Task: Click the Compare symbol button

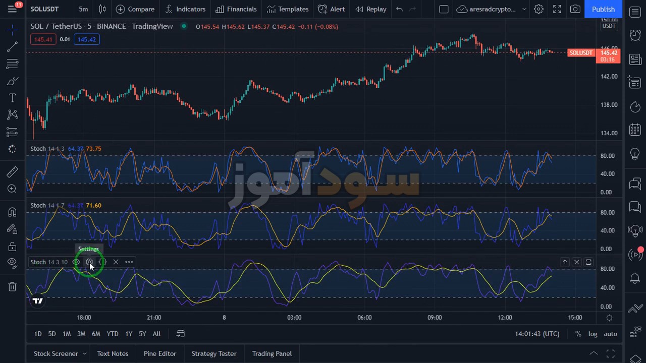Action: pyautogui.click(x=135, y=9)
